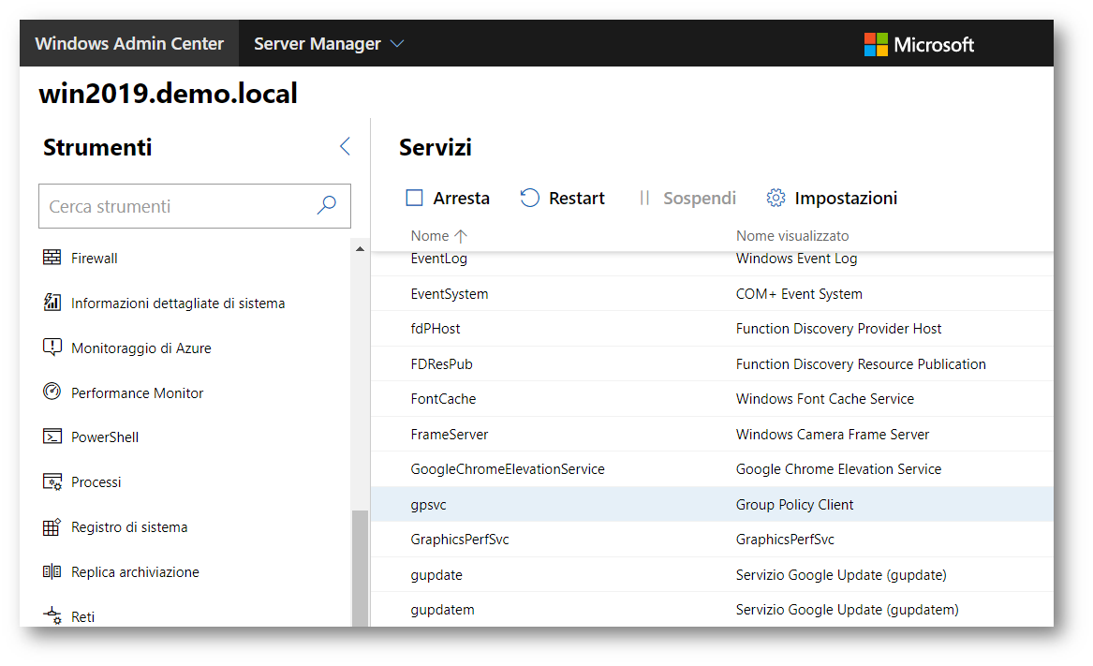Click the Reti network icon

pos(52,615)
